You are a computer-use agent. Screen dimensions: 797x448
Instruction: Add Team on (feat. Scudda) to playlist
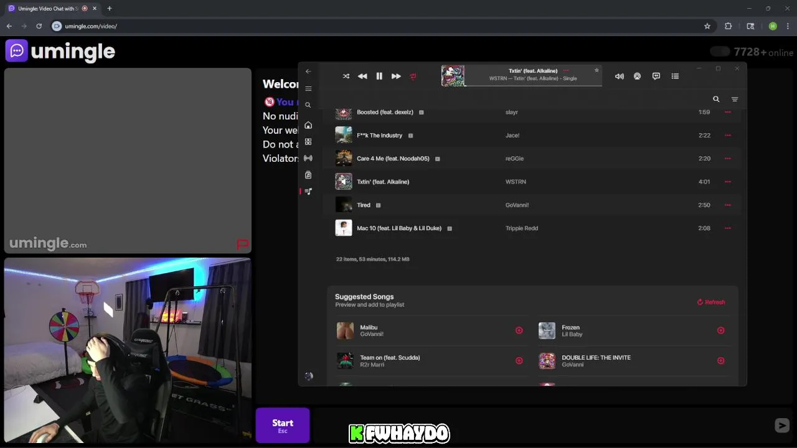[x=519, y=361]
